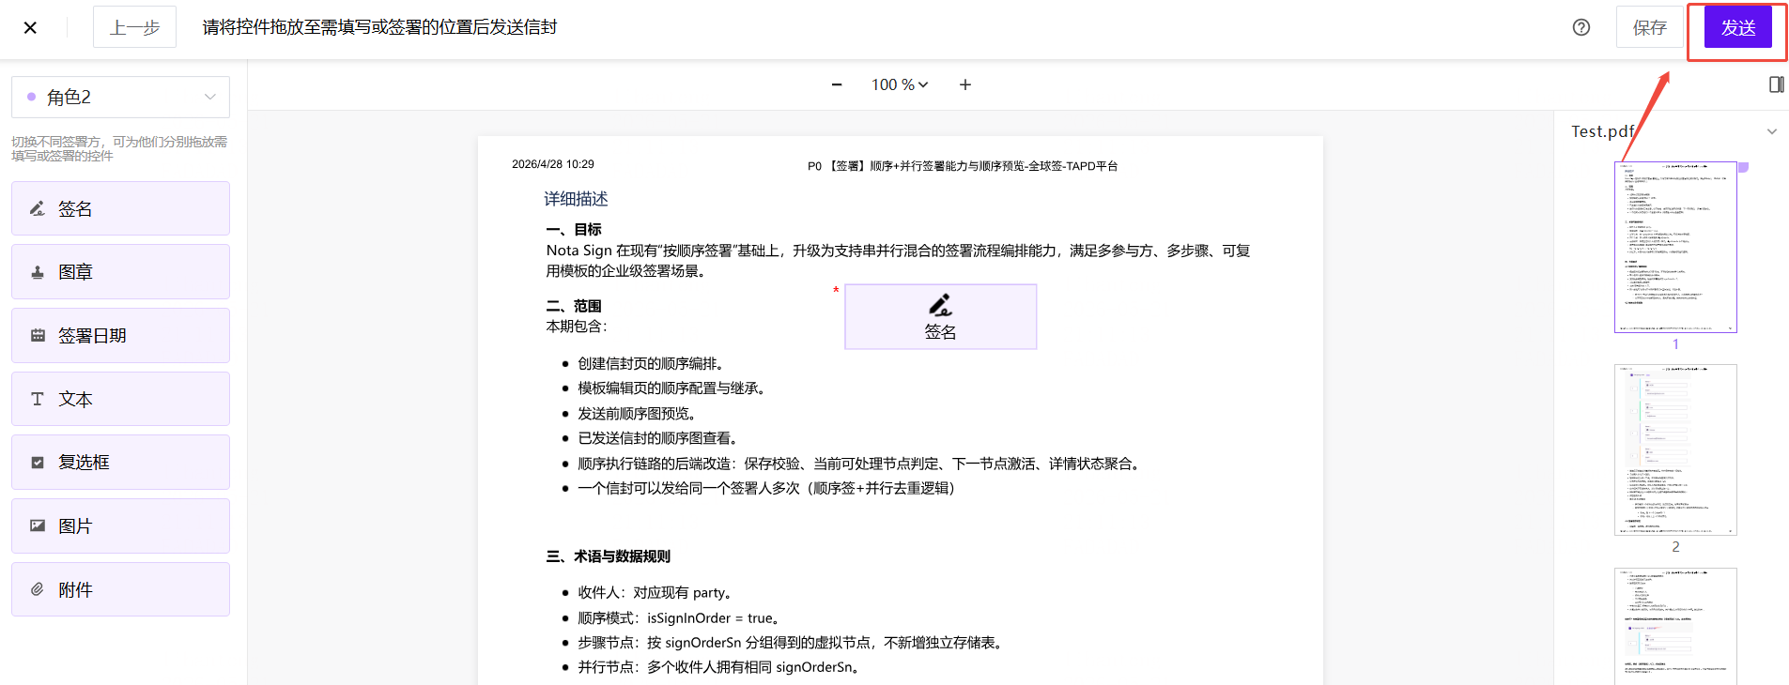Open the third page thumbnail
Image resolution: width=1789 pixels, height=685 pixels.
pos(1675,626)
